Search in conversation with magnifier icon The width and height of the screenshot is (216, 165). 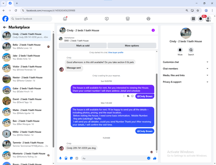191,50
